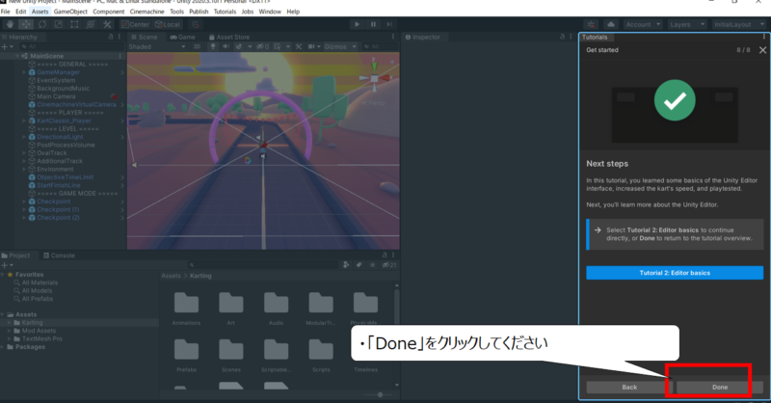Open the Project filter by label icon
Screen dimensions: 771x403
[359, 265]
